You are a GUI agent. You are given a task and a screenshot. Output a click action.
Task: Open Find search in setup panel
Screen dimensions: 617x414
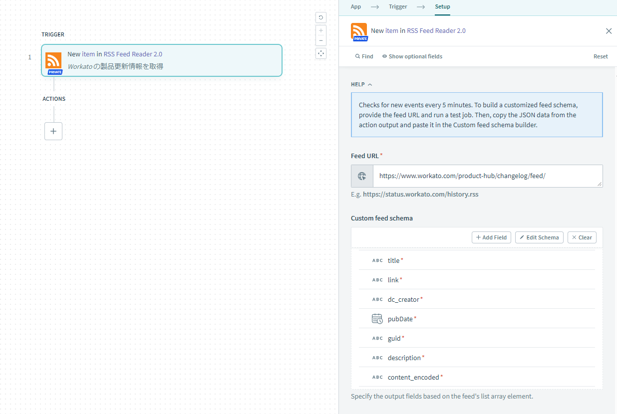click(364, 56)
